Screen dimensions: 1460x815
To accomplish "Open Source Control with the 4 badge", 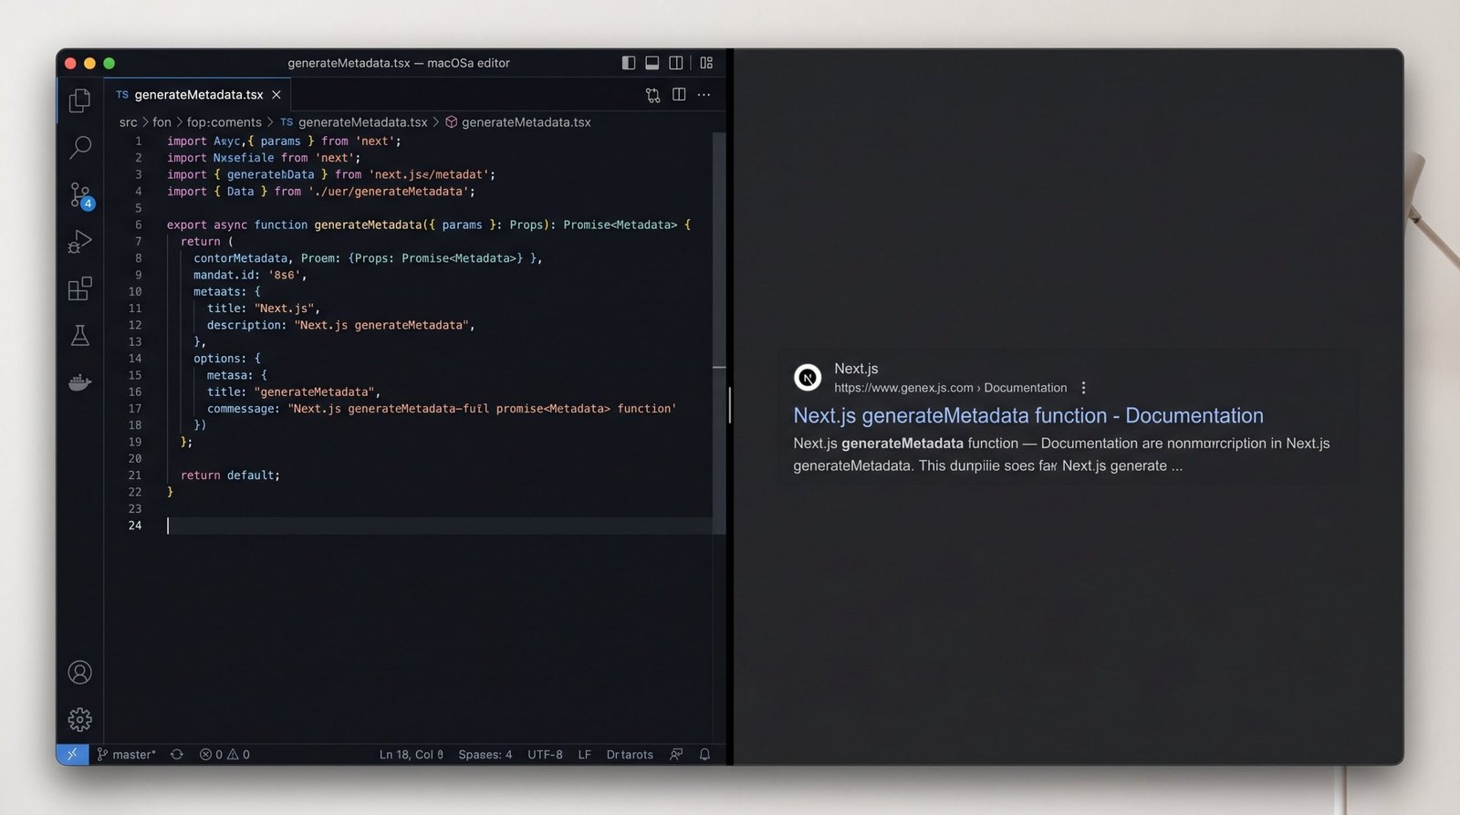I will tap(81, 195).
